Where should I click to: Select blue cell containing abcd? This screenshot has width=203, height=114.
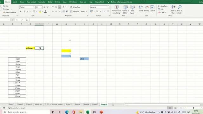[x=84, y=59]
